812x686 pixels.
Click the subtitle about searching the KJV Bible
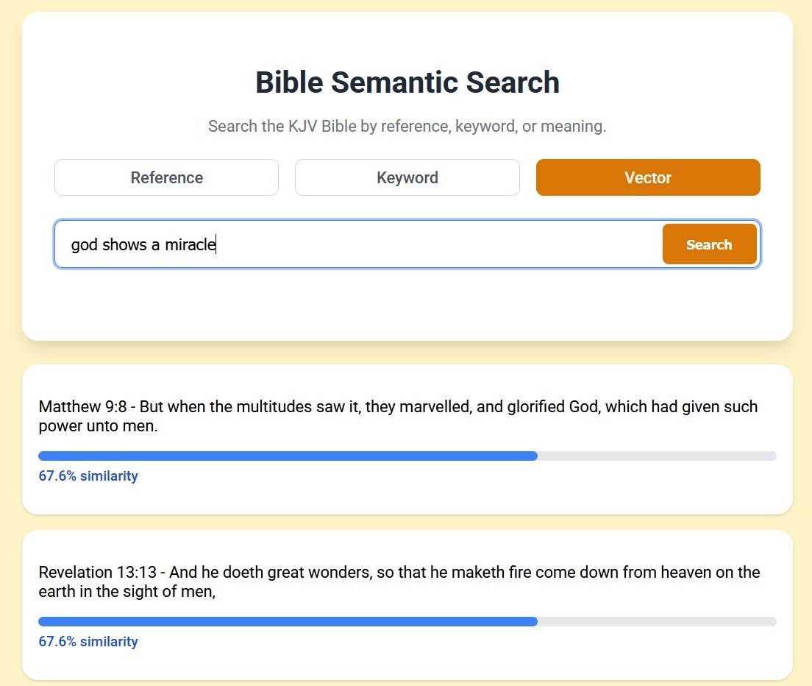[x=407, y=126]
